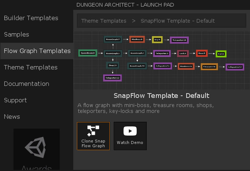
Task: Click the Teleporter:17 node in preview
Action: pos(235,67)
